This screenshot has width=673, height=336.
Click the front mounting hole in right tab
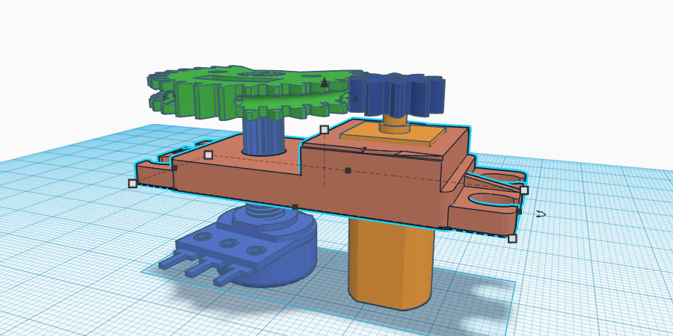tap(494, 199)
